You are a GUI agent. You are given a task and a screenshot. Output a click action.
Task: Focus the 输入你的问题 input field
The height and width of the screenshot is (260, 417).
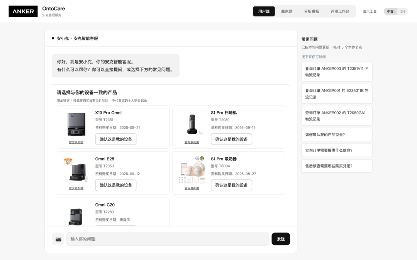(x=168, y=239)
